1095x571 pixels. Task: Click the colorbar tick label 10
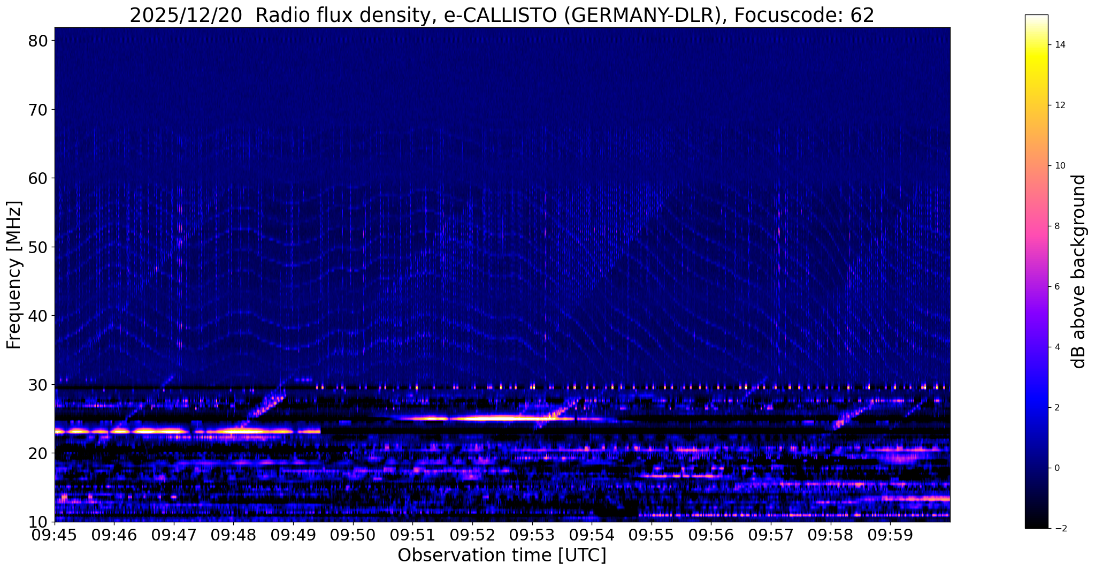tap(1059, 166)
